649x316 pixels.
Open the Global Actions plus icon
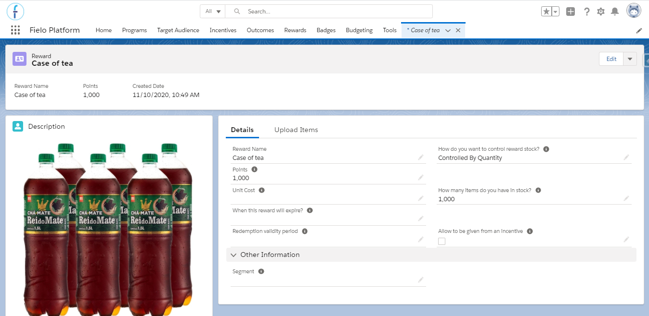tap(571, 12)
